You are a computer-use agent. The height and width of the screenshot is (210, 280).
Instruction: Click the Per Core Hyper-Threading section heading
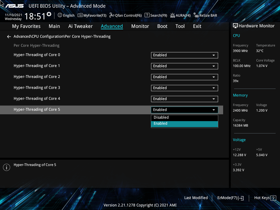pos(36,46)
